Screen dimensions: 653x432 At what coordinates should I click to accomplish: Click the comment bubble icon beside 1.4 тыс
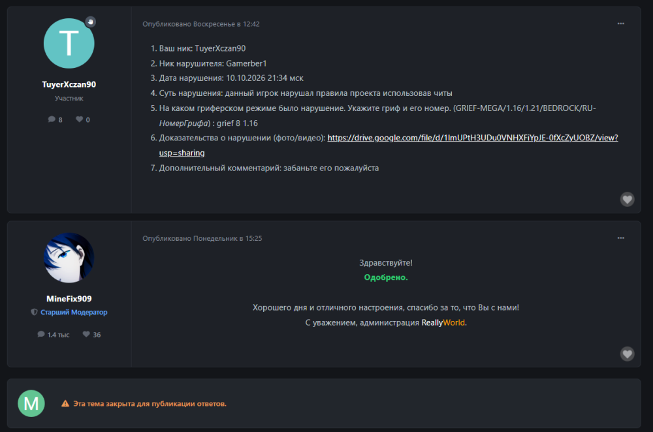click(x=40, y=334)
